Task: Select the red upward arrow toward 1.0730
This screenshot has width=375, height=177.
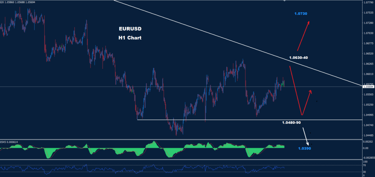Action: coord(303,36)
